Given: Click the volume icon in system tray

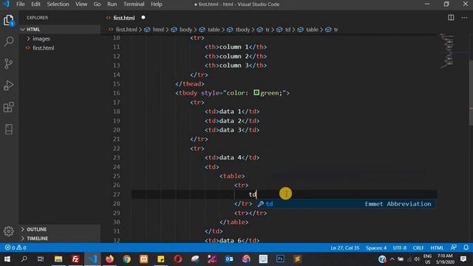Looking at the screenshot, I should point(417,259).
